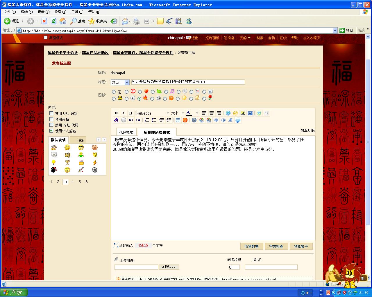
Task: Redo the last edit in the editor
Action: click(x=138, y=120)
